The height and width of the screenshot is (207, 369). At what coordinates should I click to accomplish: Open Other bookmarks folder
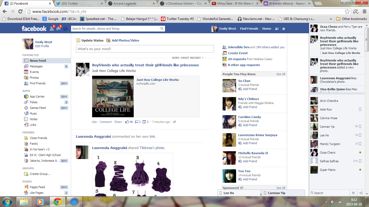(x=351, y=19)
